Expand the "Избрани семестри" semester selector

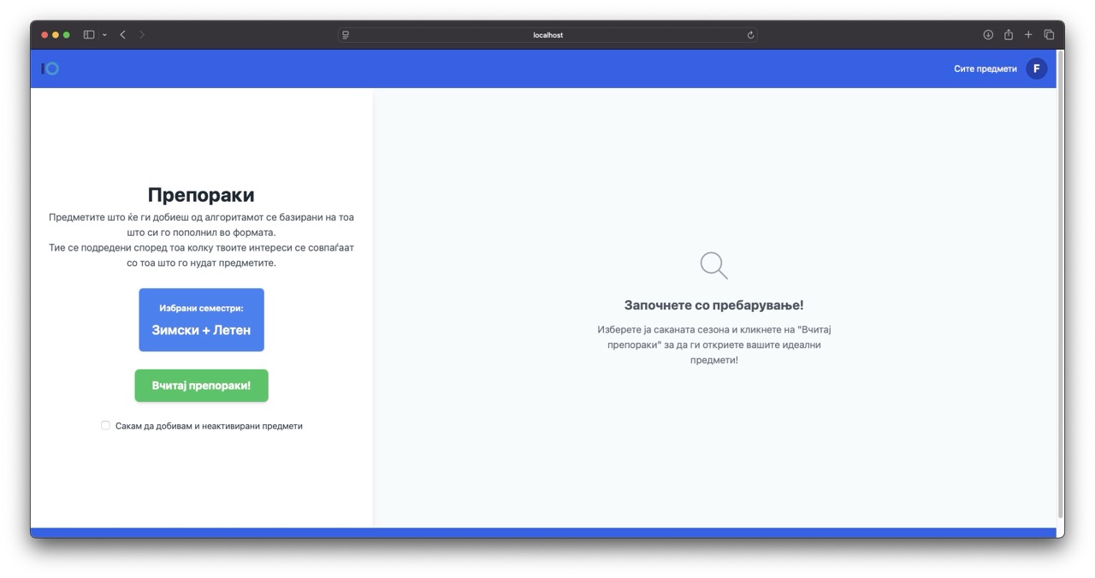click(201, 320)
